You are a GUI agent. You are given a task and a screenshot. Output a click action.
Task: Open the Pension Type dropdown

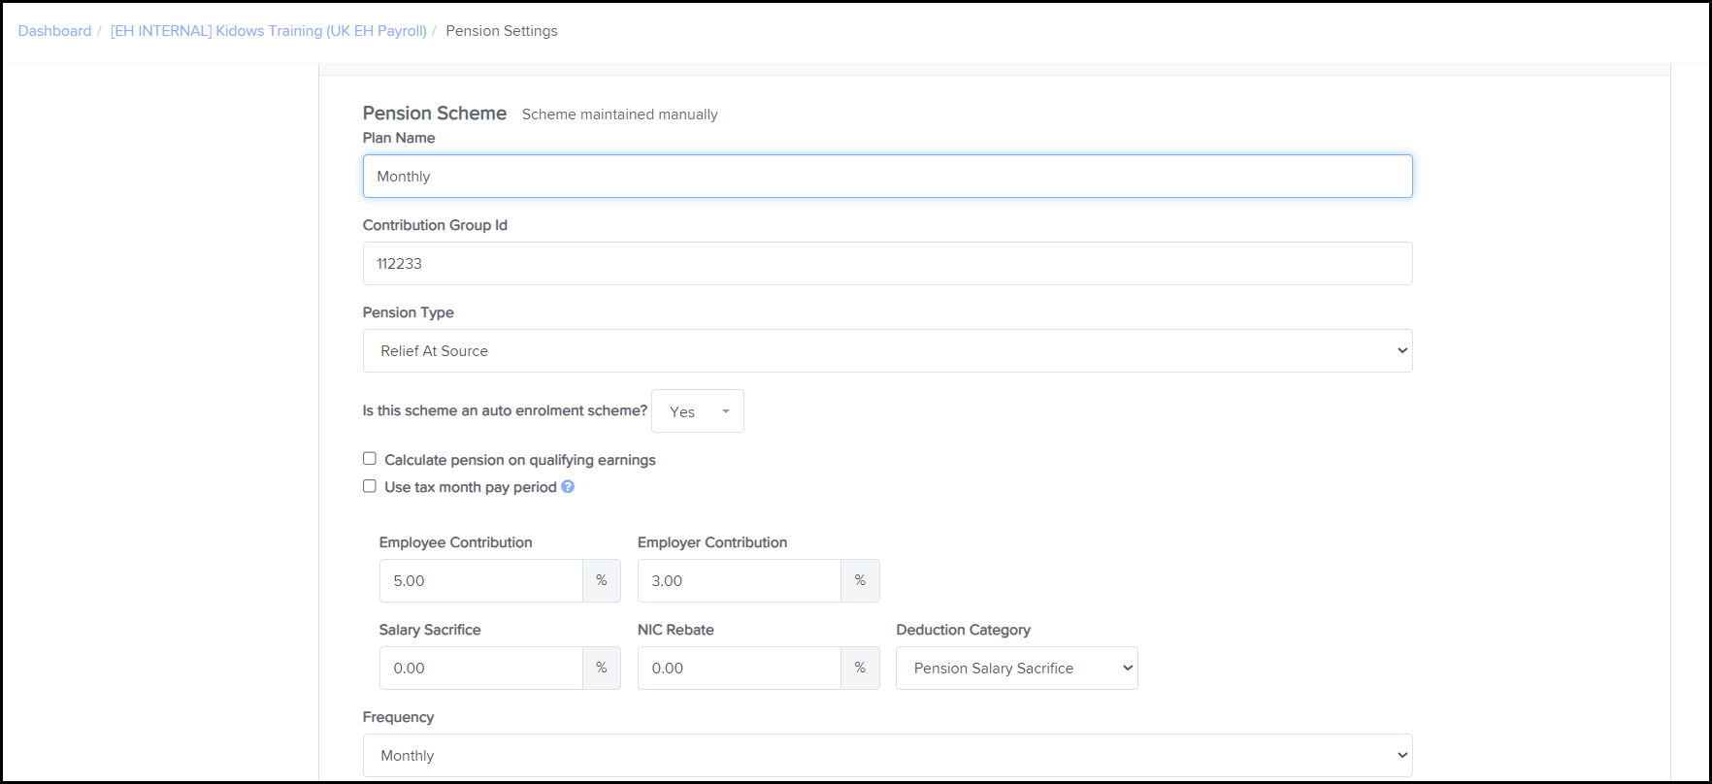pyautogui.click(x=887, y=351)
